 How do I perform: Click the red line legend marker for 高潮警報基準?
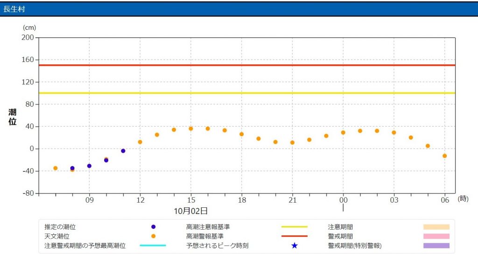pyautogui.click(x=295, y=236)
